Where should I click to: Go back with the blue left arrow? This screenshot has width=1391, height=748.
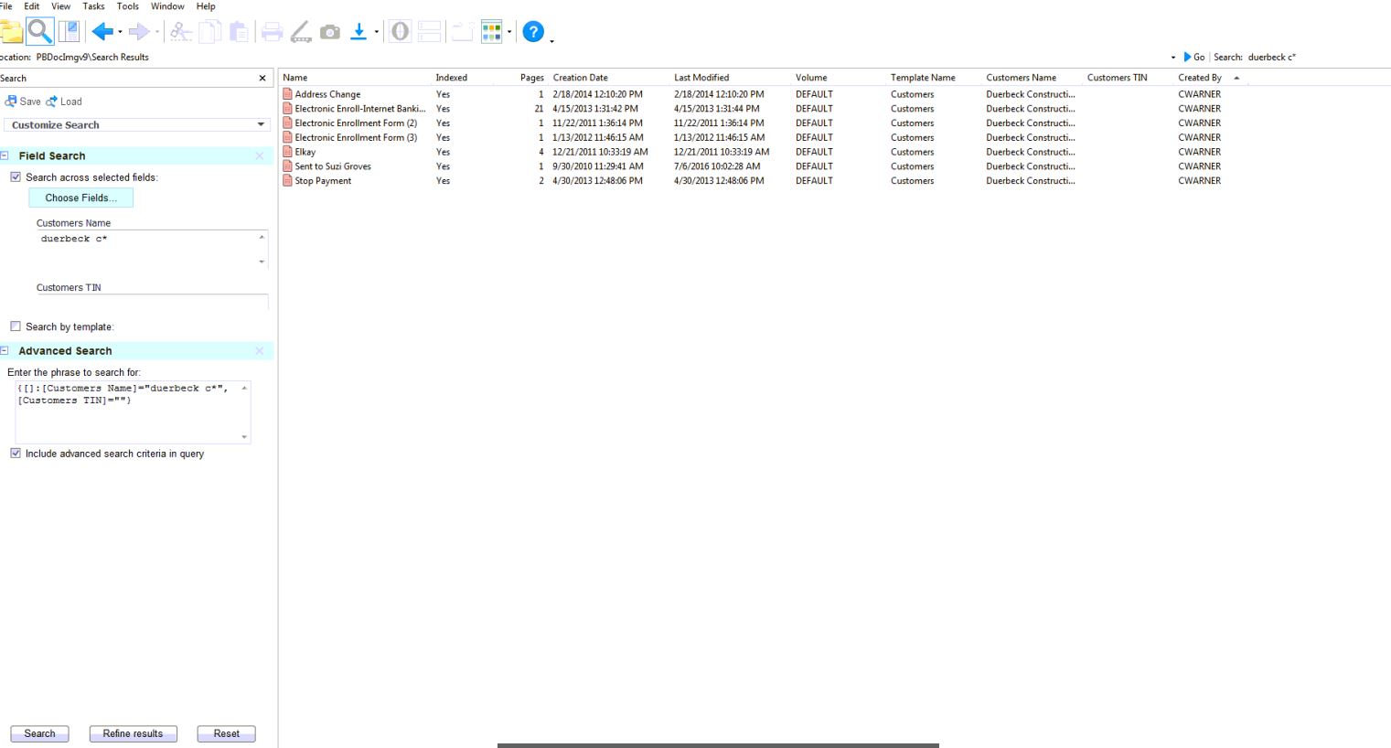pyautogui.click(x=102, y=32)
